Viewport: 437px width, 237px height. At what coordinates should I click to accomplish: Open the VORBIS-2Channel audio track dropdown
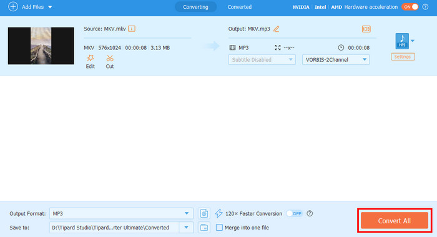[336, 60]
